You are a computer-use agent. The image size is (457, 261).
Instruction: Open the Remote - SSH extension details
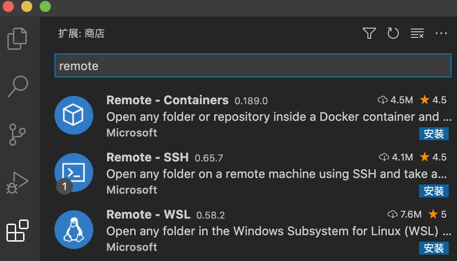point(147,157)
